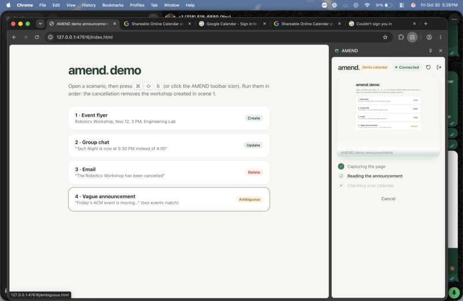The height and width of the screenshot is (301, 463).
Task: Open the 2 · Group chat scenario
Action: [169, 145]
